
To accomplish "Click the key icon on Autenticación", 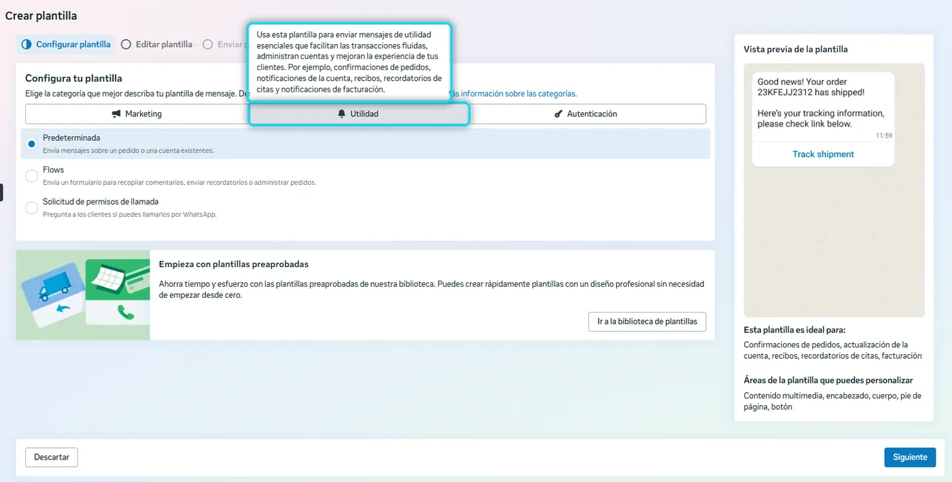I will 558,114.
